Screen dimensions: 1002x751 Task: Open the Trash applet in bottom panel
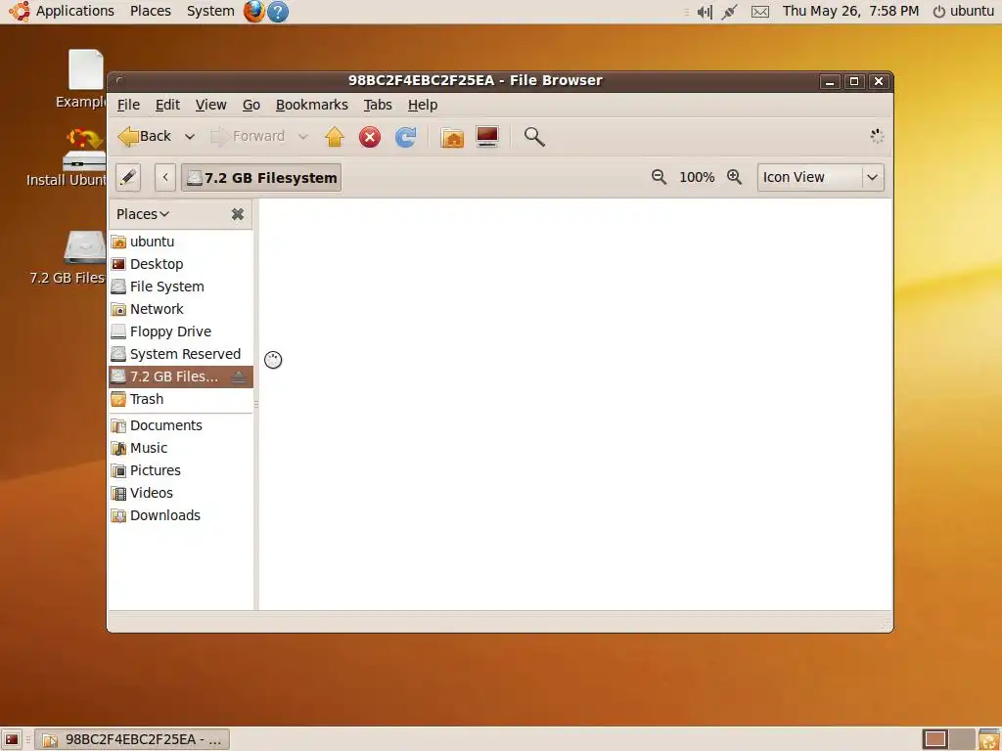[989, 739]
